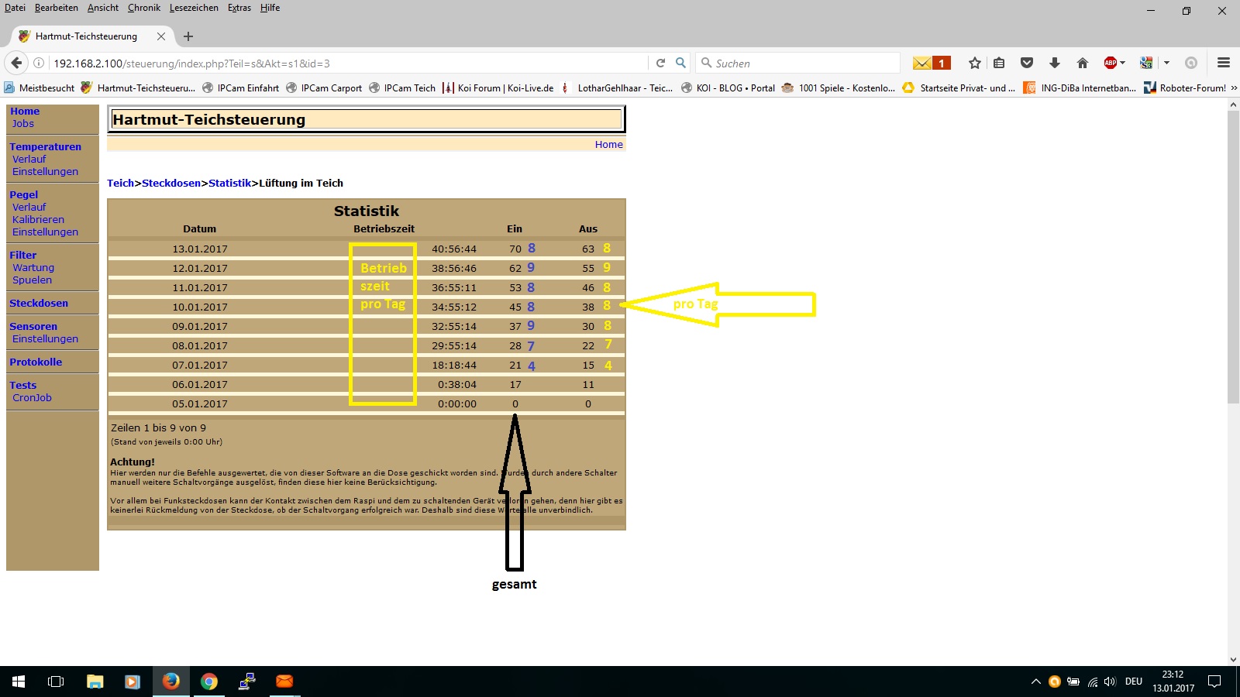This screenshot has width=1240, height=697.
Task: Expand the Adblock Plus dropdown arrow
Action: pyautogui.click(x=1123, y=63)
